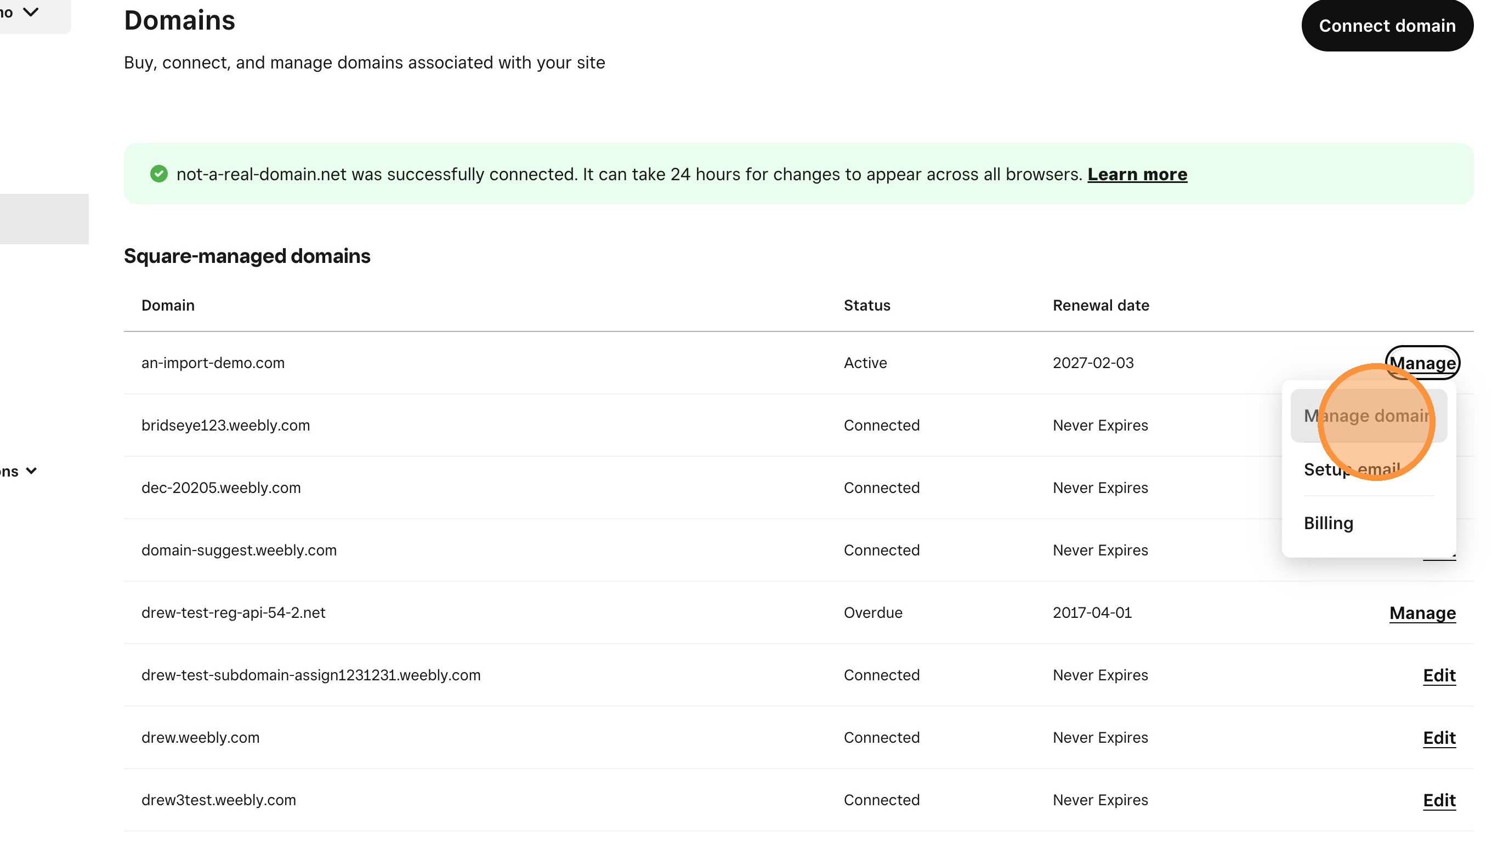Select Manage domain from the dropdown menu

coord(1368,416)
